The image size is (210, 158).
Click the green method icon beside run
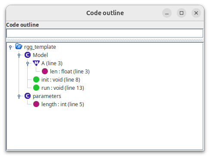coord(36,88)
